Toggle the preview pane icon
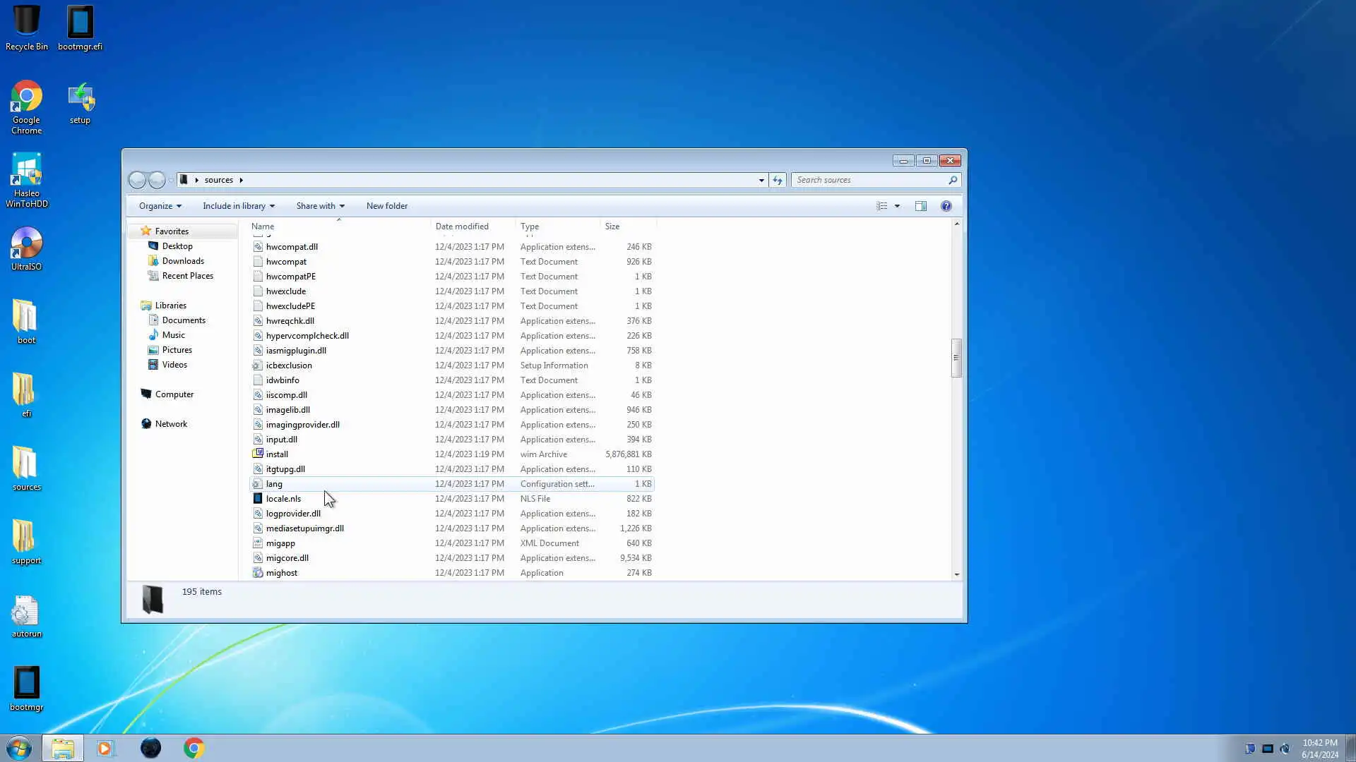The height and width of the screenshot is (762, 1356). 920,206
